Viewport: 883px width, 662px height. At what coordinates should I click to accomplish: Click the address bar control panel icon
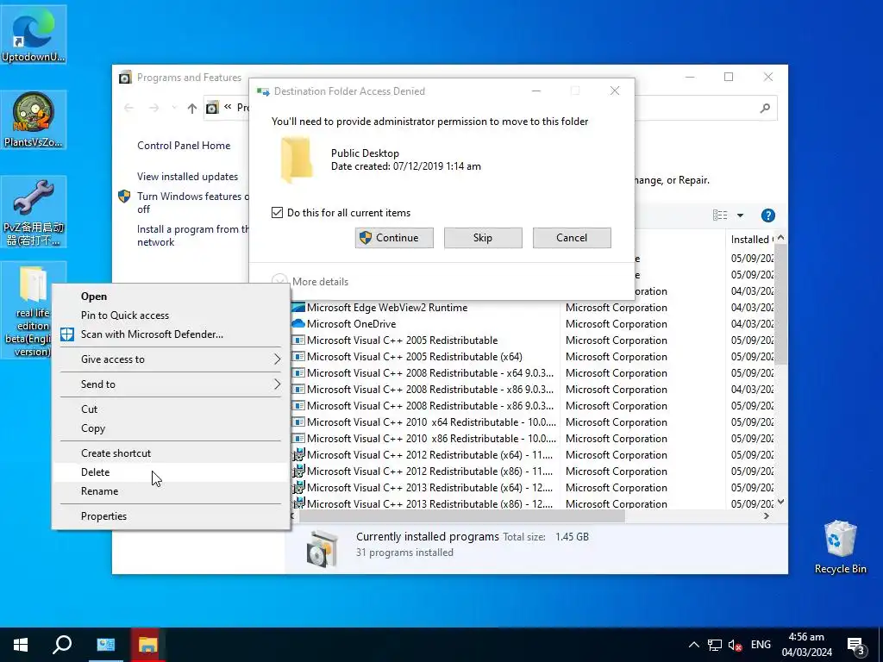pos(212,108)
